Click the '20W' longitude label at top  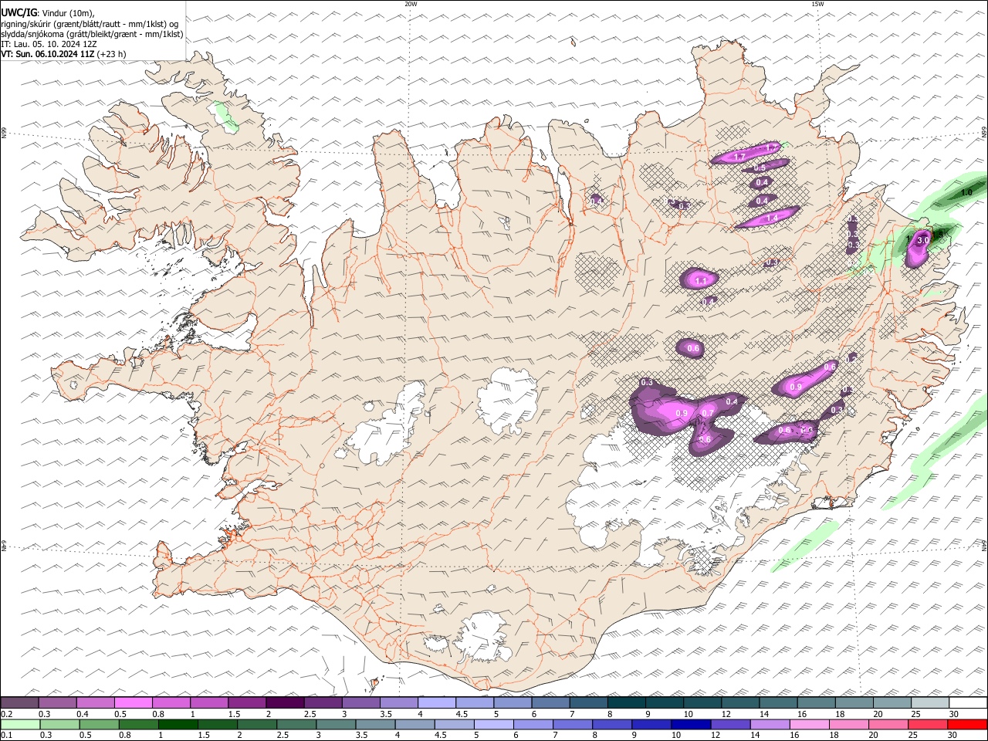coord(411,4)
